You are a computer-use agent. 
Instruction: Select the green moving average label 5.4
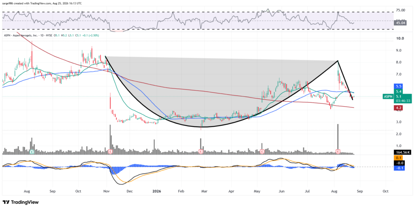[x=399, y=91]
